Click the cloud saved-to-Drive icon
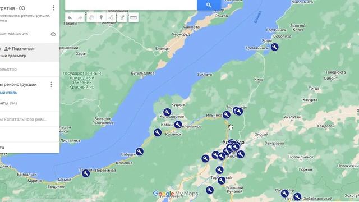The image size is (359, 202). pos(53,34)
